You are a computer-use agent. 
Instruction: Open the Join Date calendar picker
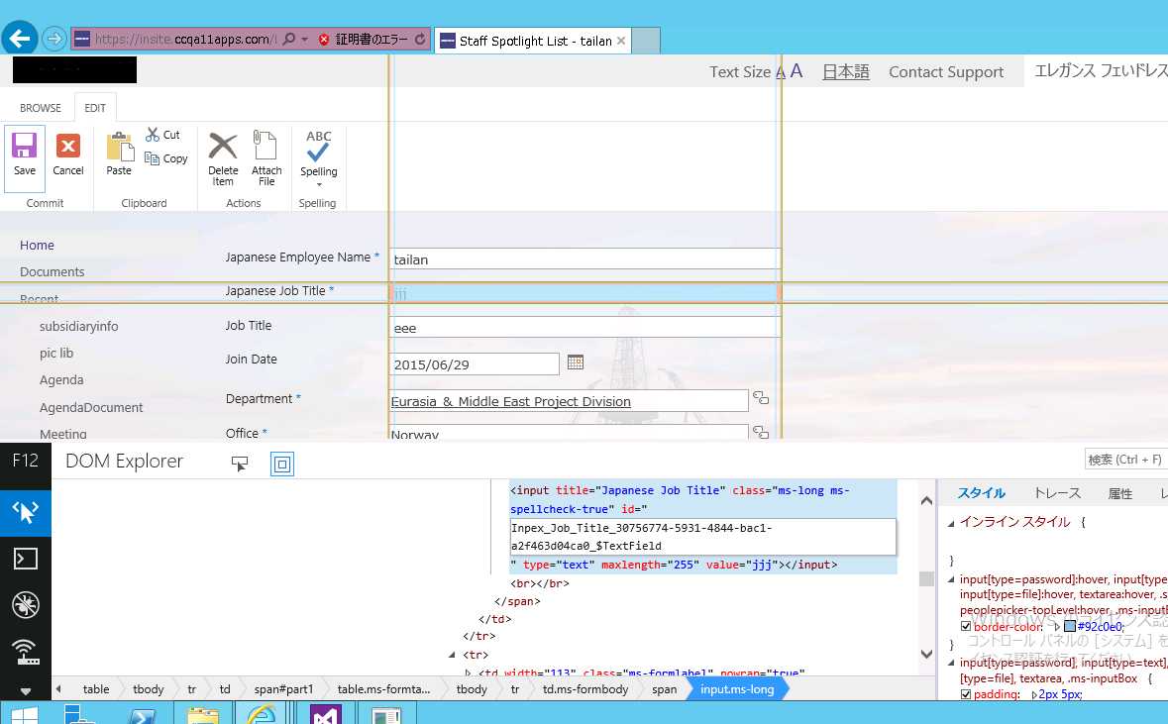576,363
